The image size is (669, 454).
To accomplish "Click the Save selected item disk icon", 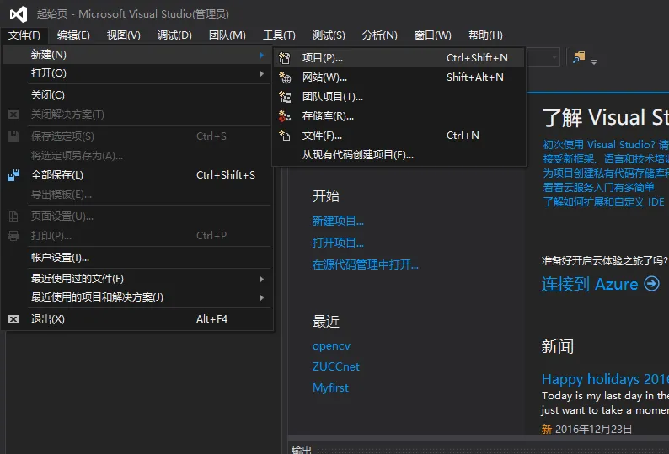I will 13,136.
